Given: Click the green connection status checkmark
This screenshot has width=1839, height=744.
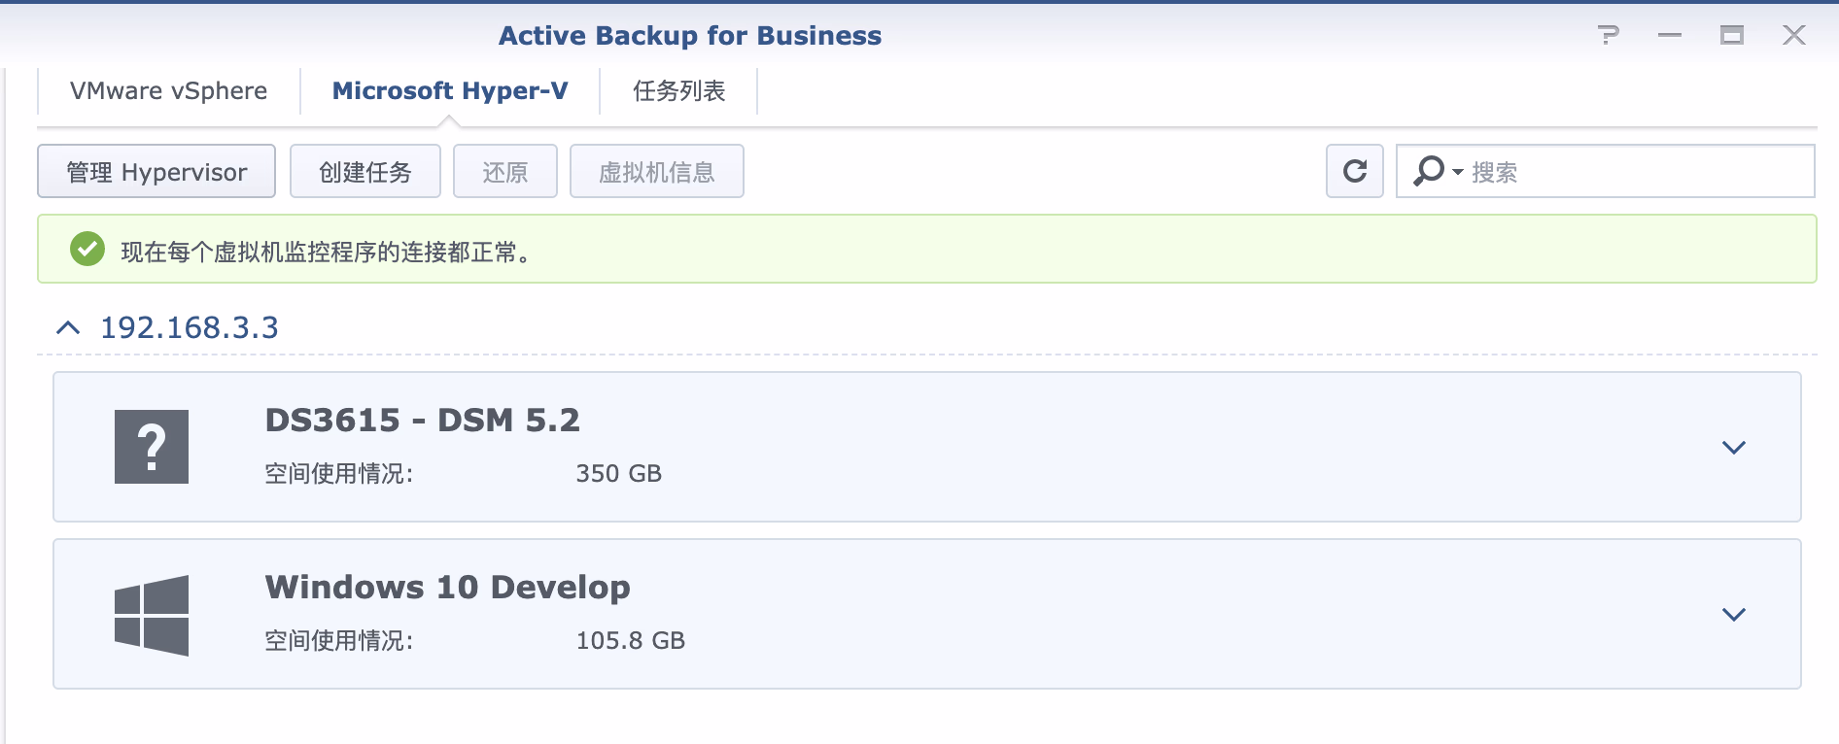Looking at the screenshot, I should 87,250.
